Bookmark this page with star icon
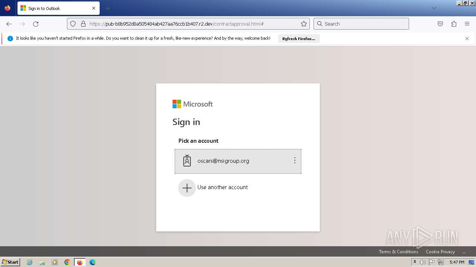Image resolution: width=476 pixels, height=267 pixels. [x=304, y=24]
